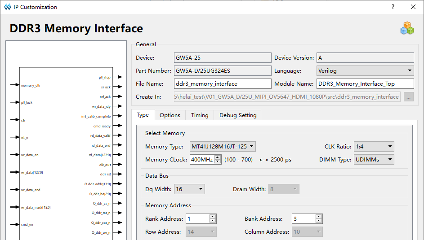The height and width of the screenshot is (240, 424).
Task: Click the DDR3 Memory Interface heading
Action: tap(76, 28)
